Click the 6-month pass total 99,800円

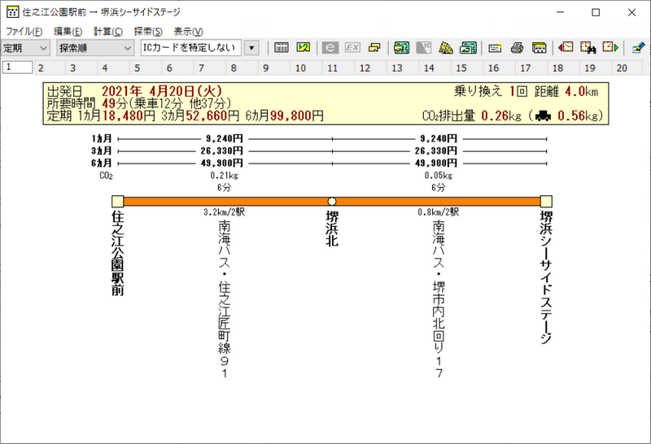point(297,115)
